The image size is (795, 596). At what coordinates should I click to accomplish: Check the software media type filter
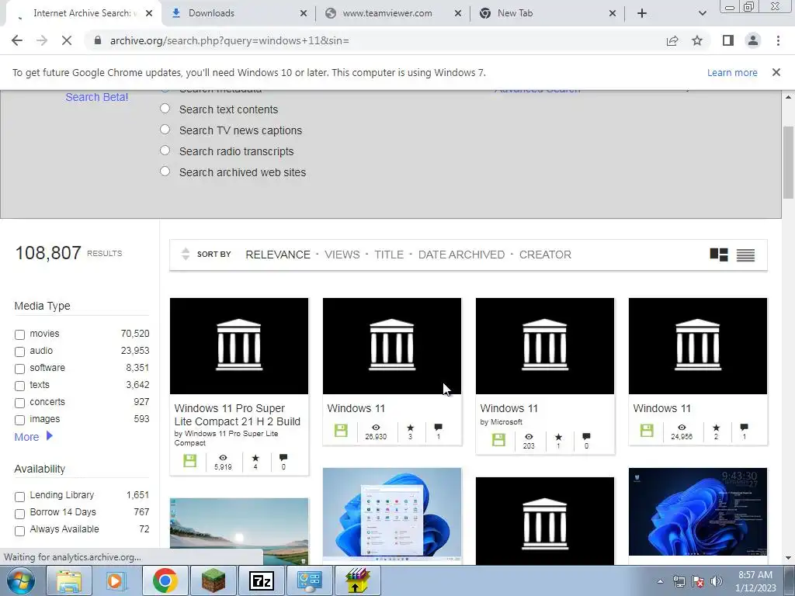click(19, 369)
